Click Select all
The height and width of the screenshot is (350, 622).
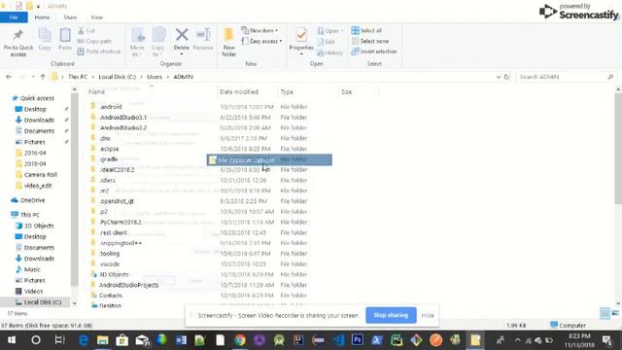coord(366,30)
